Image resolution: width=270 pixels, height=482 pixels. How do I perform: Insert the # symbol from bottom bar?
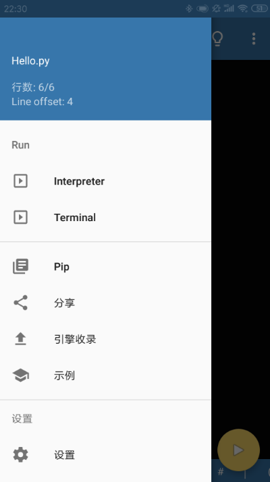point(221,471)
